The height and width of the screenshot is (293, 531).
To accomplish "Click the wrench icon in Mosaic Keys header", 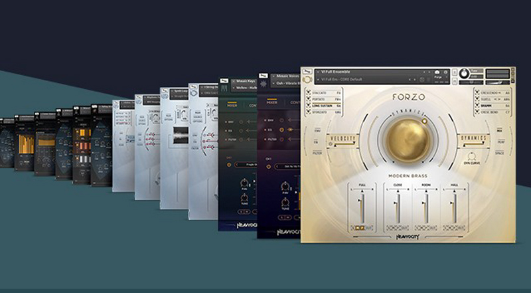I will click(x=224, y=80).
